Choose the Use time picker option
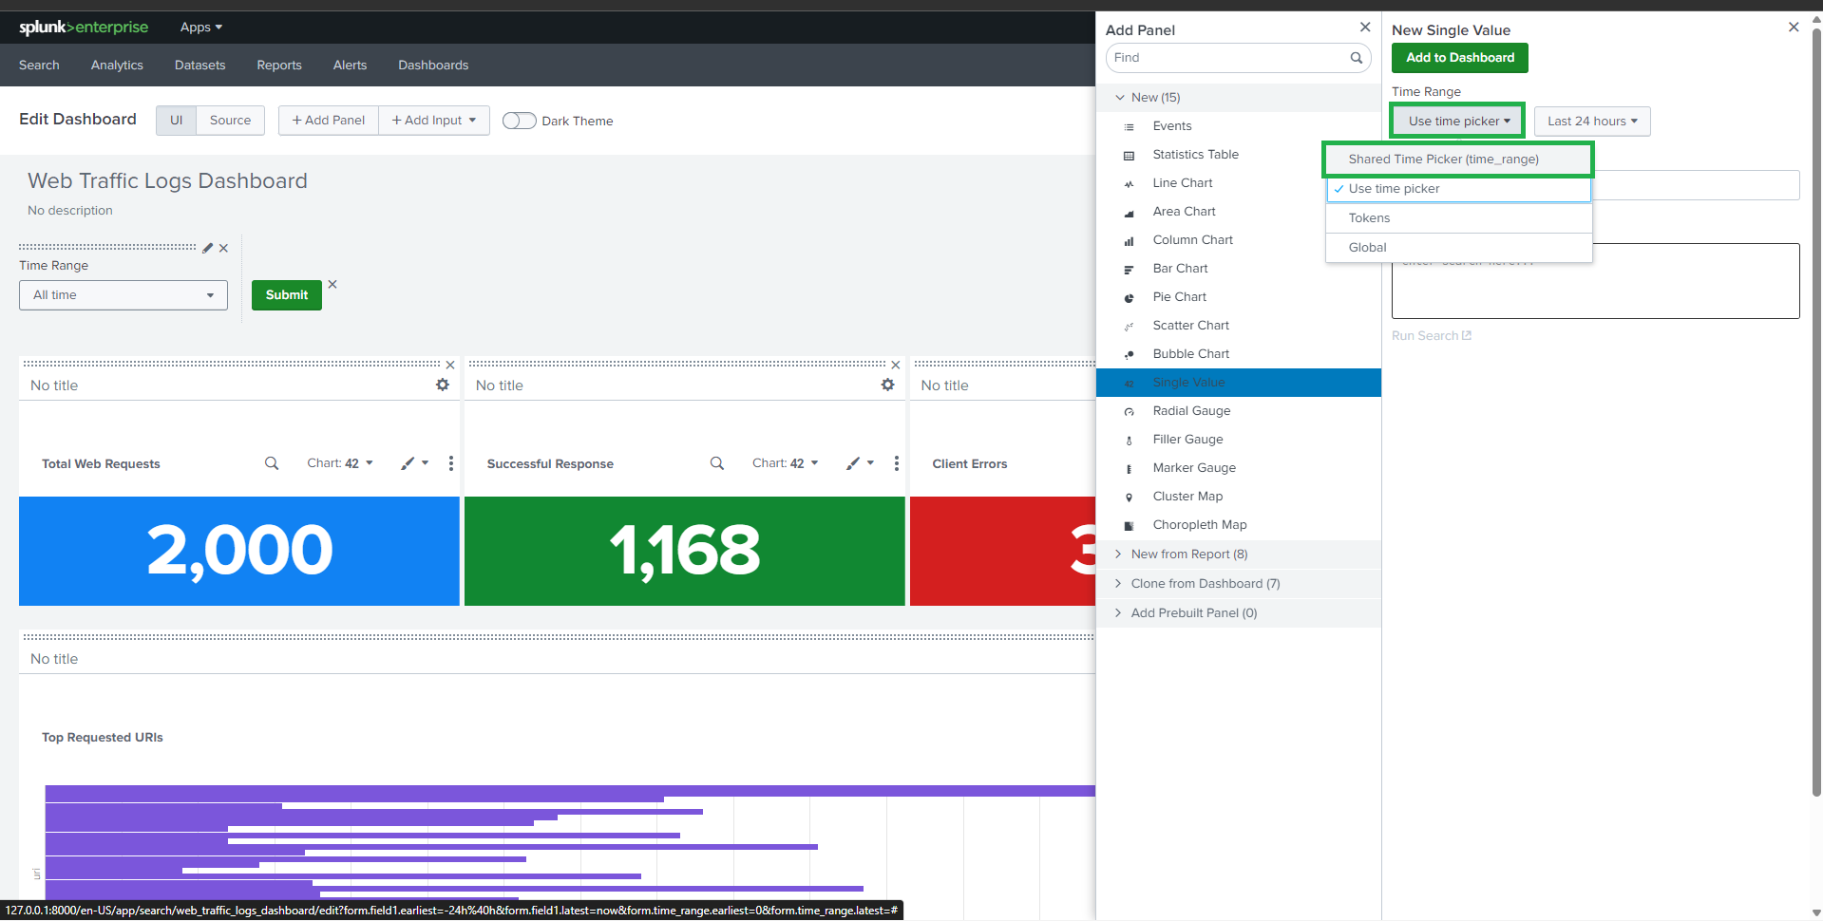 (1458, 189)
